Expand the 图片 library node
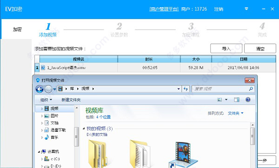The width and height of the screenshot is (279, 168). click(42, 116)
